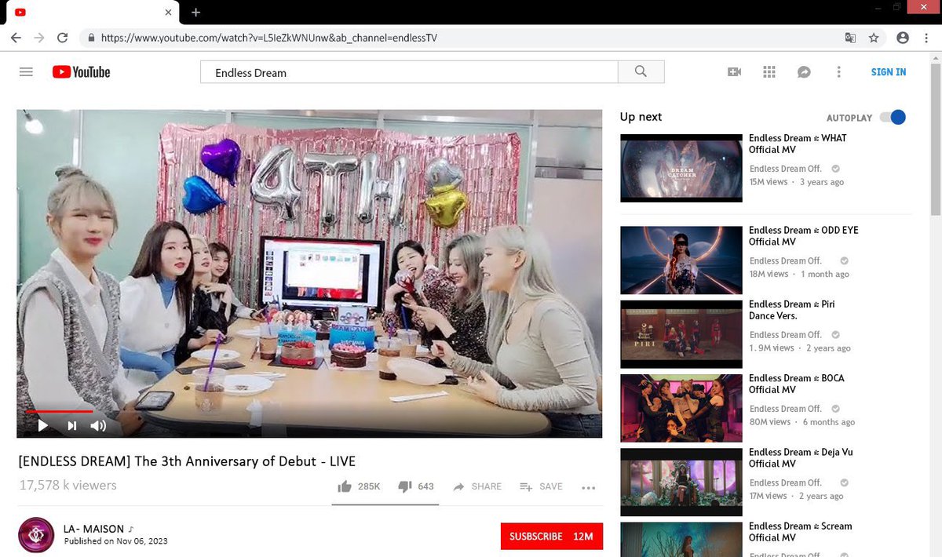Open the messages share bubble icon
This screenshot has height=557, width=942.
click(804, 72)
